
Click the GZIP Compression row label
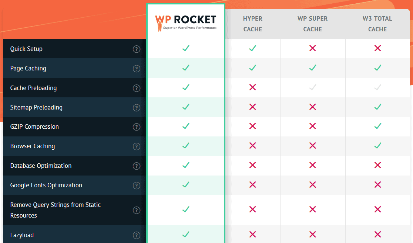point(34,127)
